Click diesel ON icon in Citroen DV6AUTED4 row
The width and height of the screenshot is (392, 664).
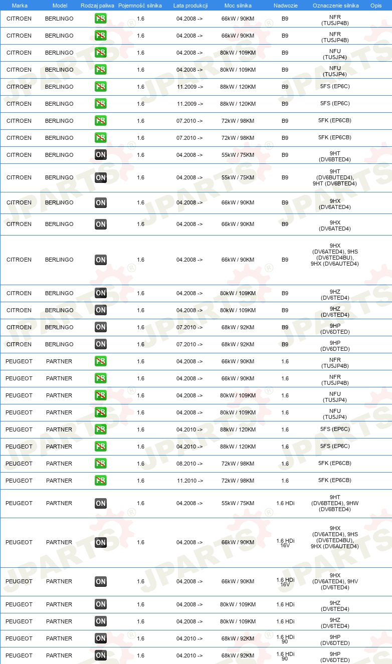pyautogui.click(x=101, y=260)
